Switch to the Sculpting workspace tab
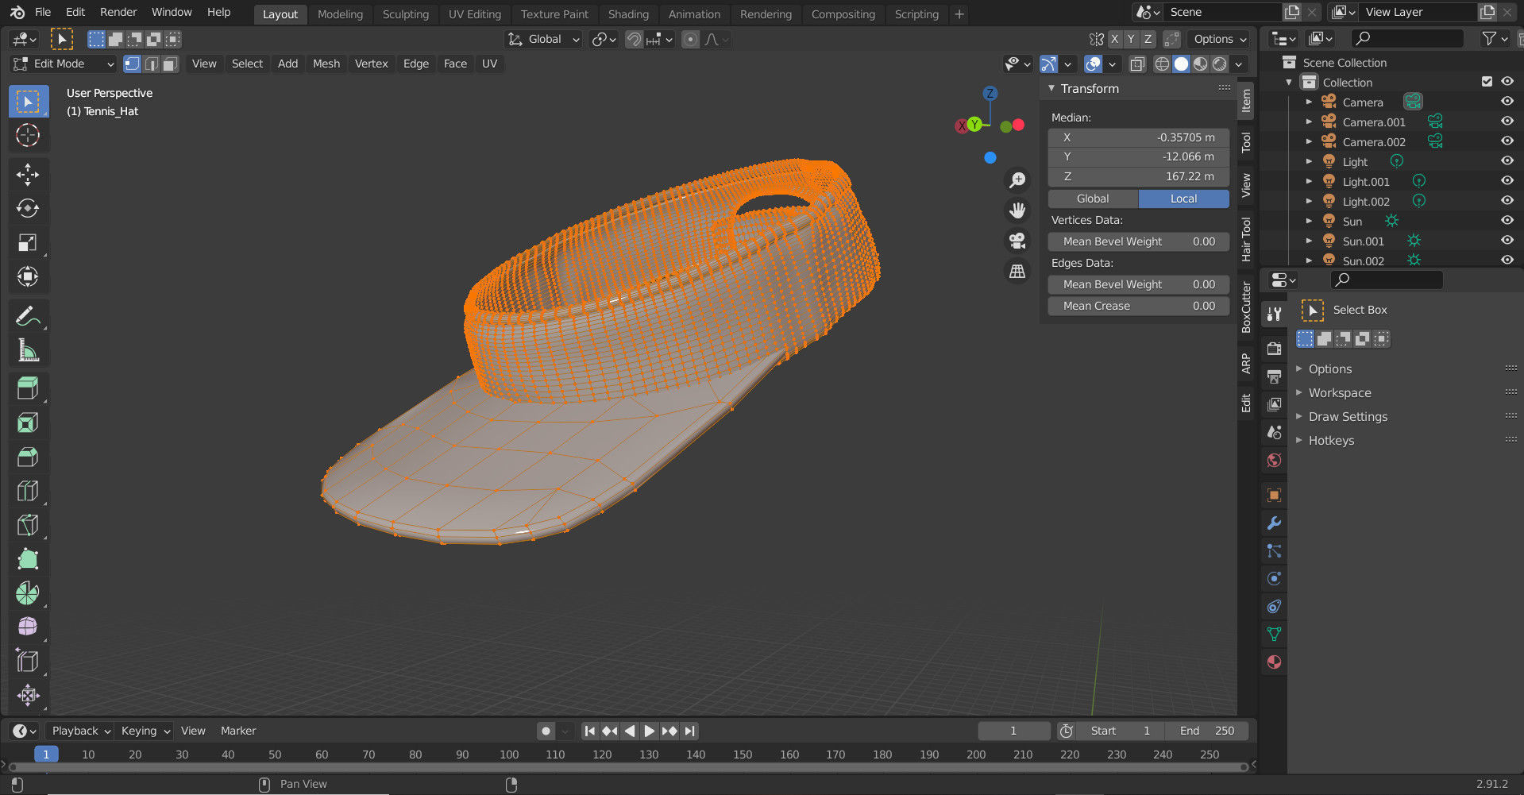This screenshot has height=795, width=1524. click(x=405, y=14)
